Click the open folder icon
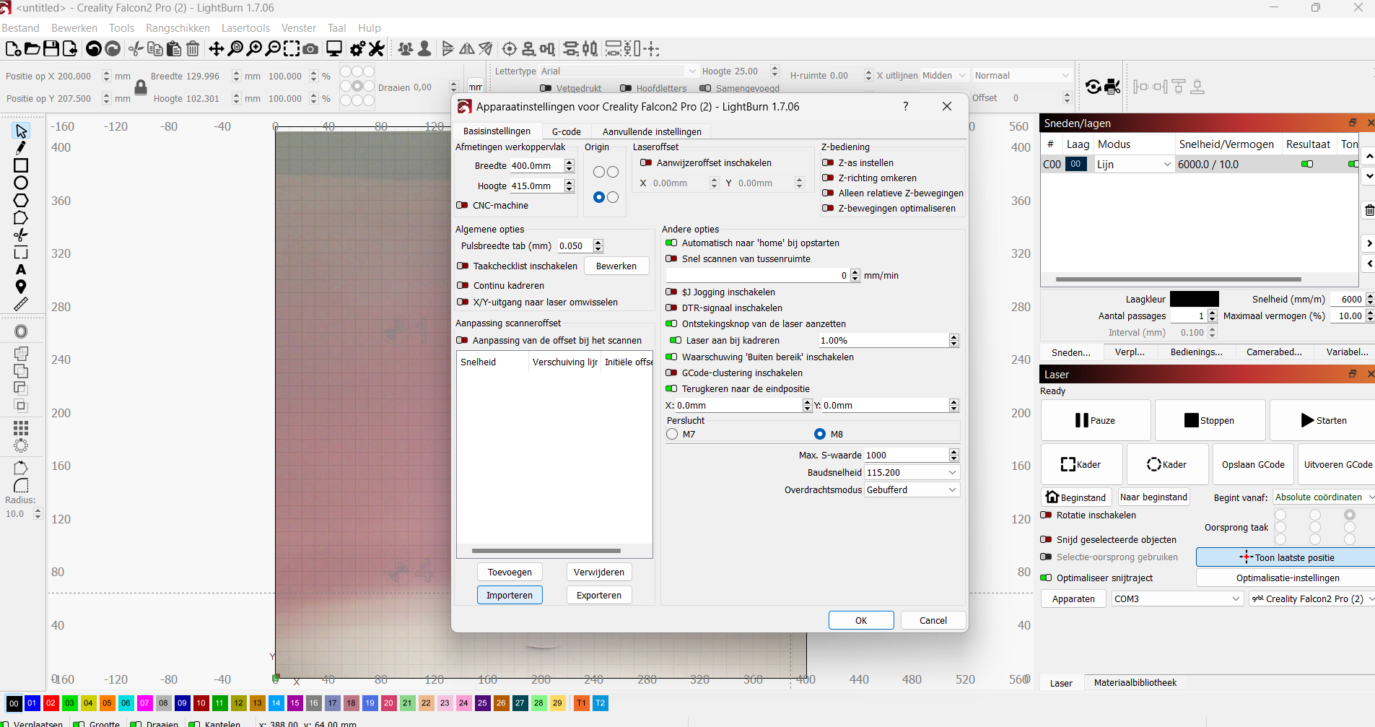 [x=32, y=48]
